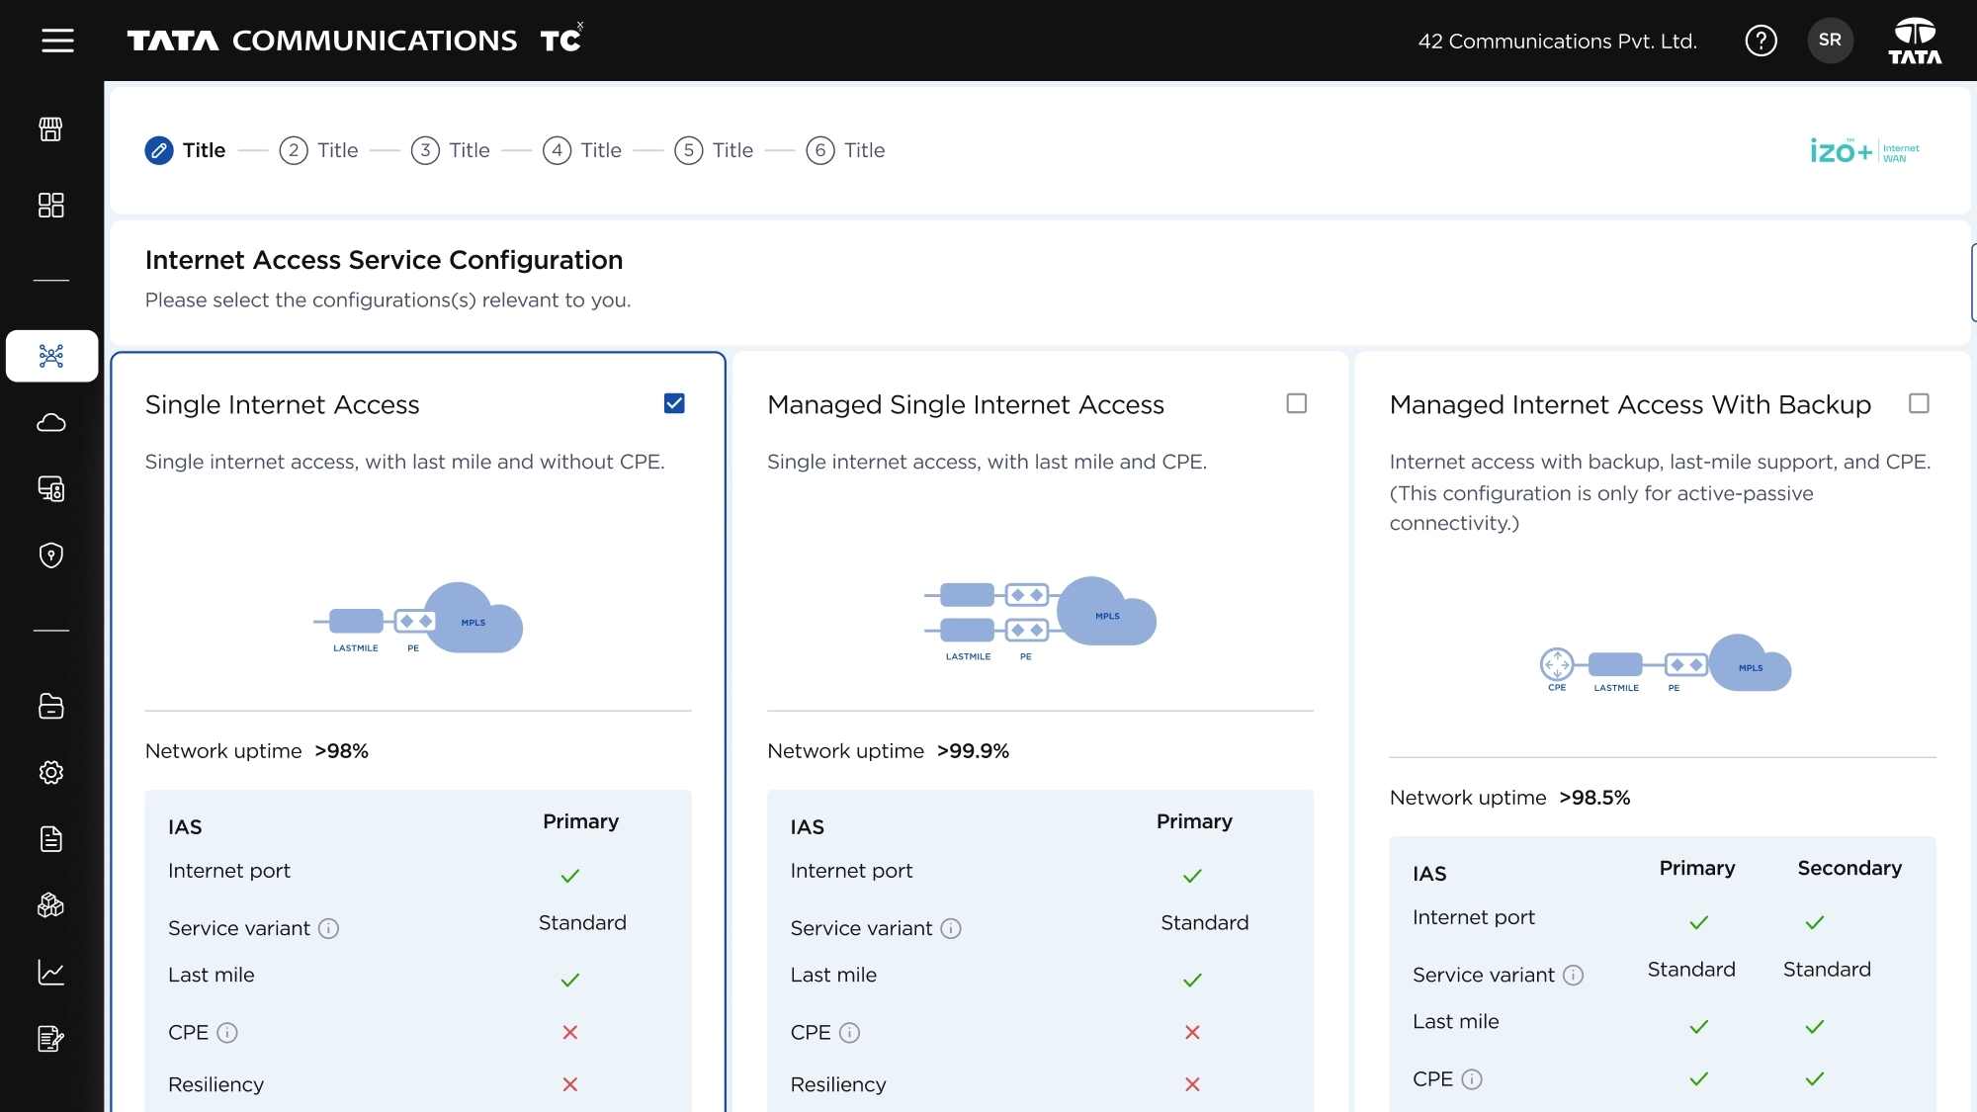Open the hamburger navigation menu

coord(57,41)
